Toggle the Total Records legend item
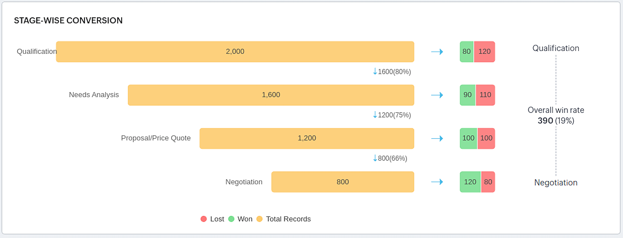 pyautogui.click(x=284, y=219)
